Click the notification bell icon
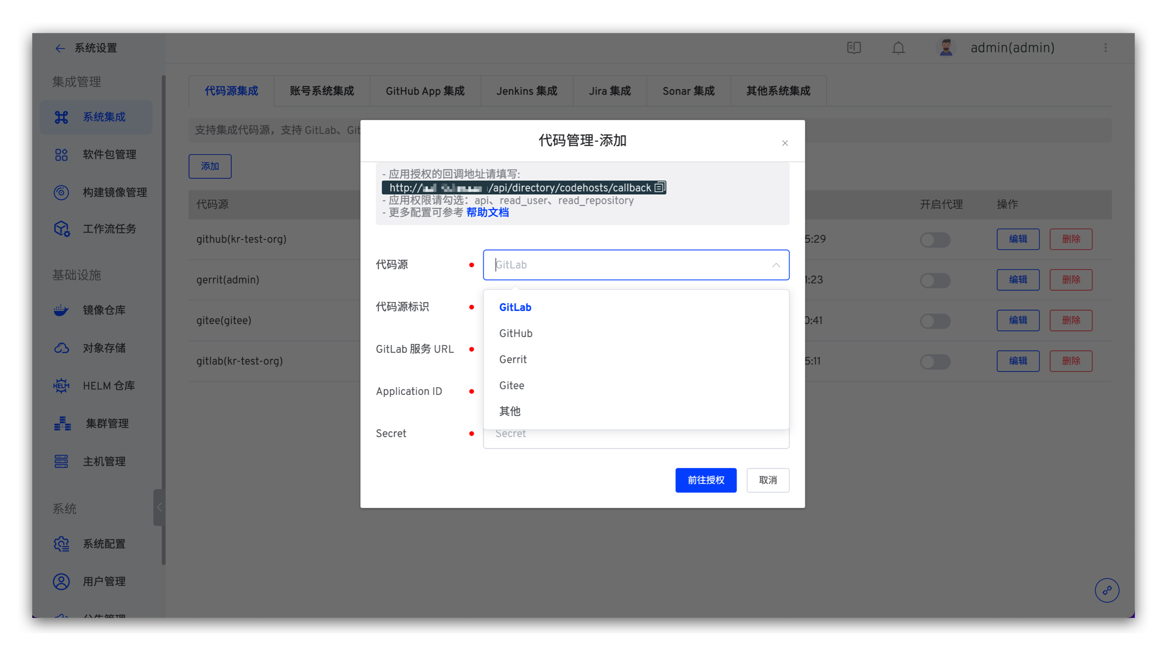The height and width of the screenshot is (651, 1167). (x=898, y=48)
